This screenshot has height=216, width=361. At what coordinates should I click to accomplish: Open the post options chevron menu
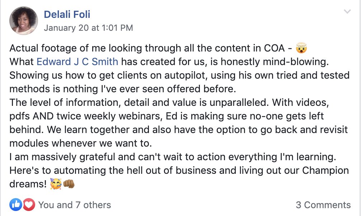click(347, 12)
